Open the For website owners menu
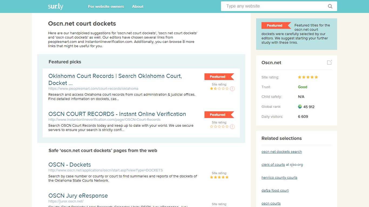 [x=106, y=6]
